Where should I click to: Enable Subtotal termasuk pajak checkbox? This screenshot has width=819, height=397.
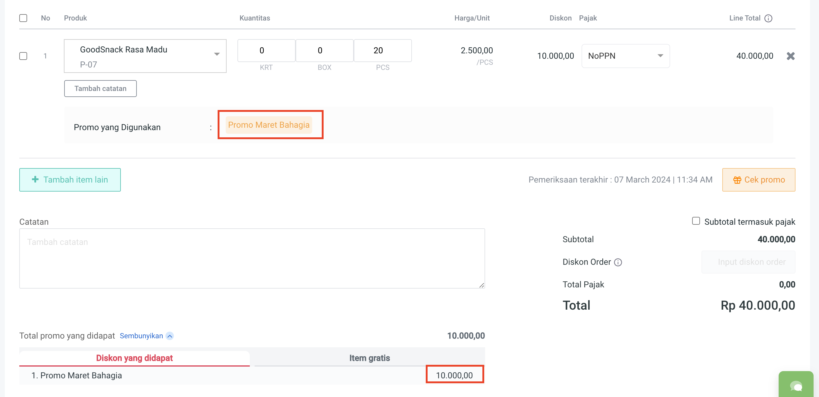[x=696, y=221]
